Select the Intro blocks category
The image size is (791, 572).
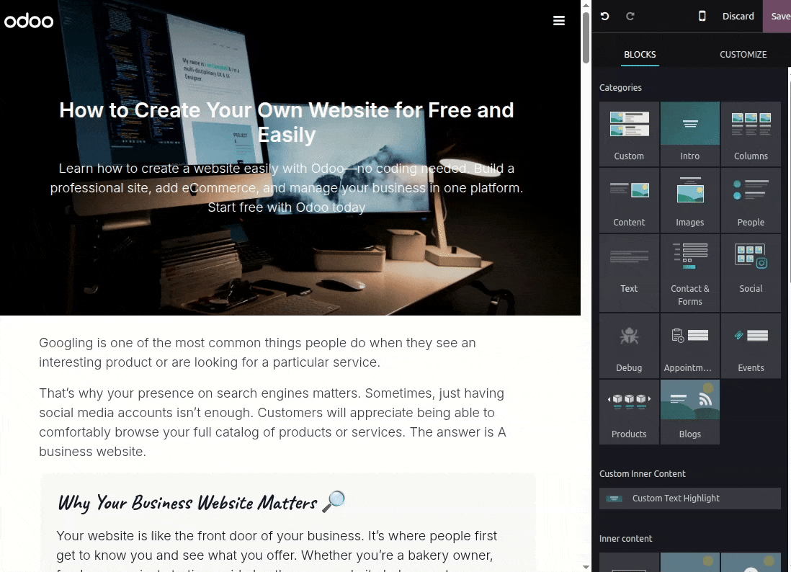point(689,134)
